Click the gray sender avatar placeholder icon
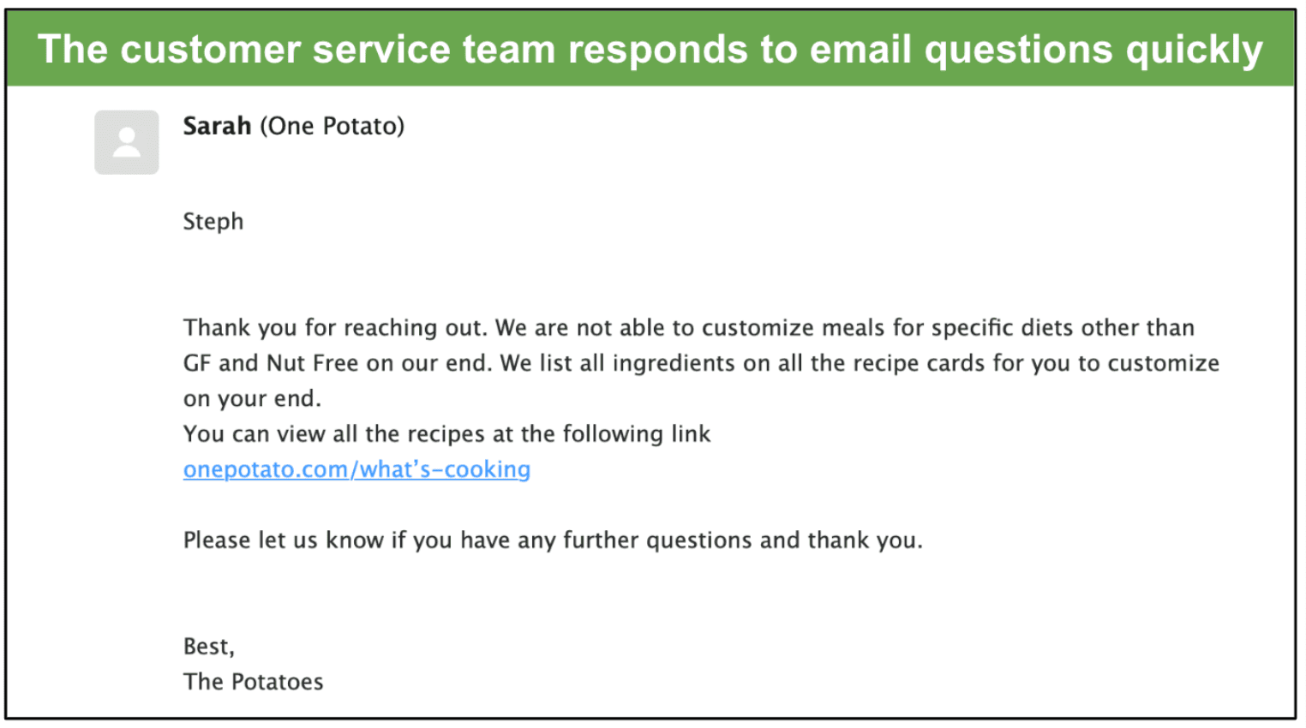This screenshot has height=728, width=1306. pos(126,142)
